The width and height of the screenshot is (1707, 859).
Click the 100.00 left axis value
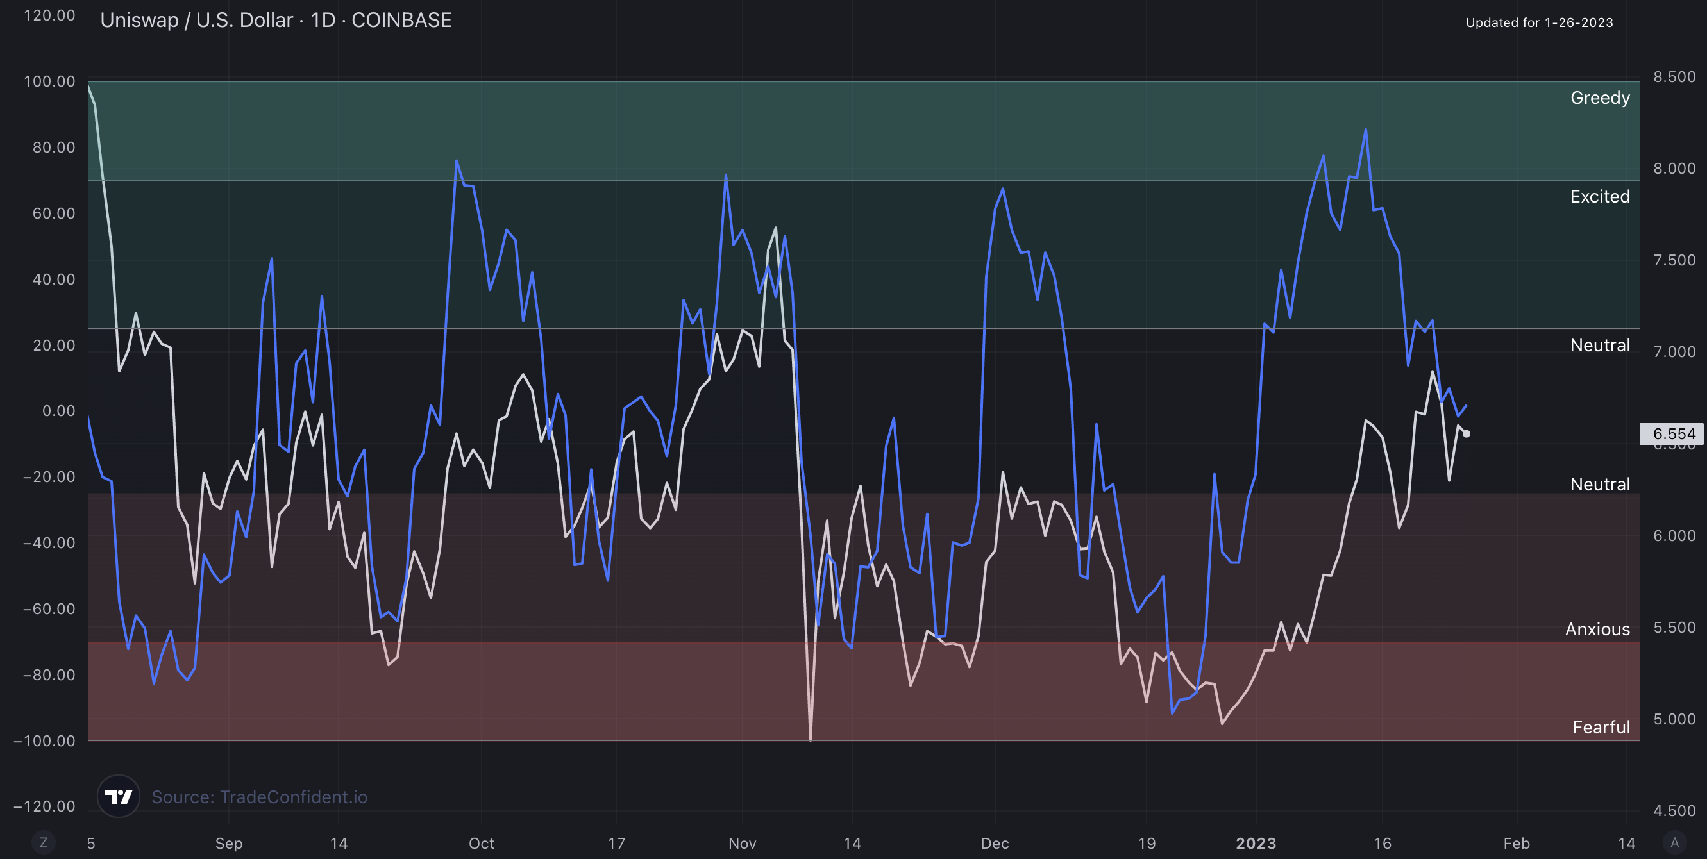point(50,81)
